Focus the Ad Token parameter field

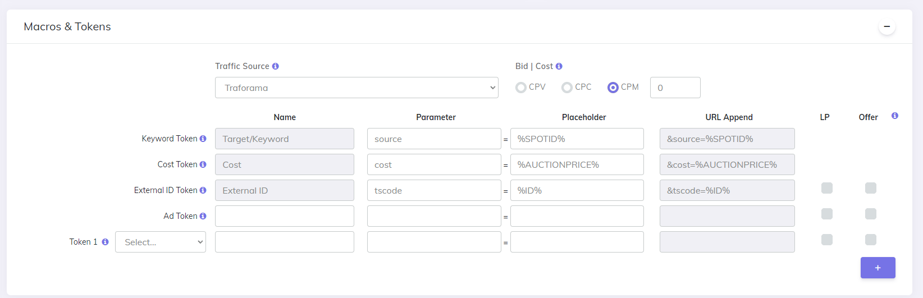[x=434, y=216]
